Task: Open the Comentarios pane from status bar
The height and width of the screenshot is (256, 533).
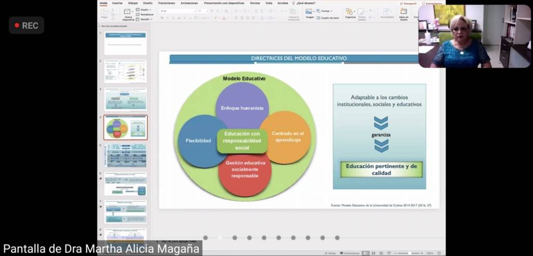Action: pyautogui.click(x=350, y=253)
